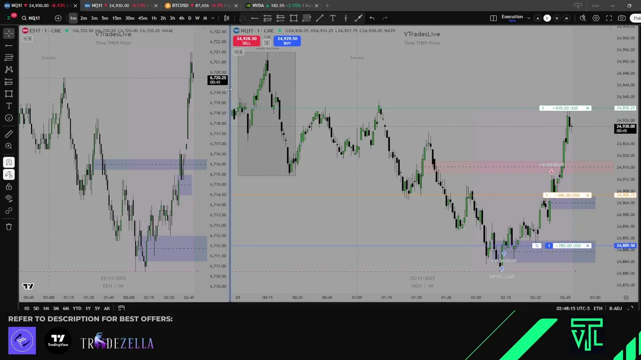Open chart settings hexagon icon
641x360 pixels.
click(596, 18)
